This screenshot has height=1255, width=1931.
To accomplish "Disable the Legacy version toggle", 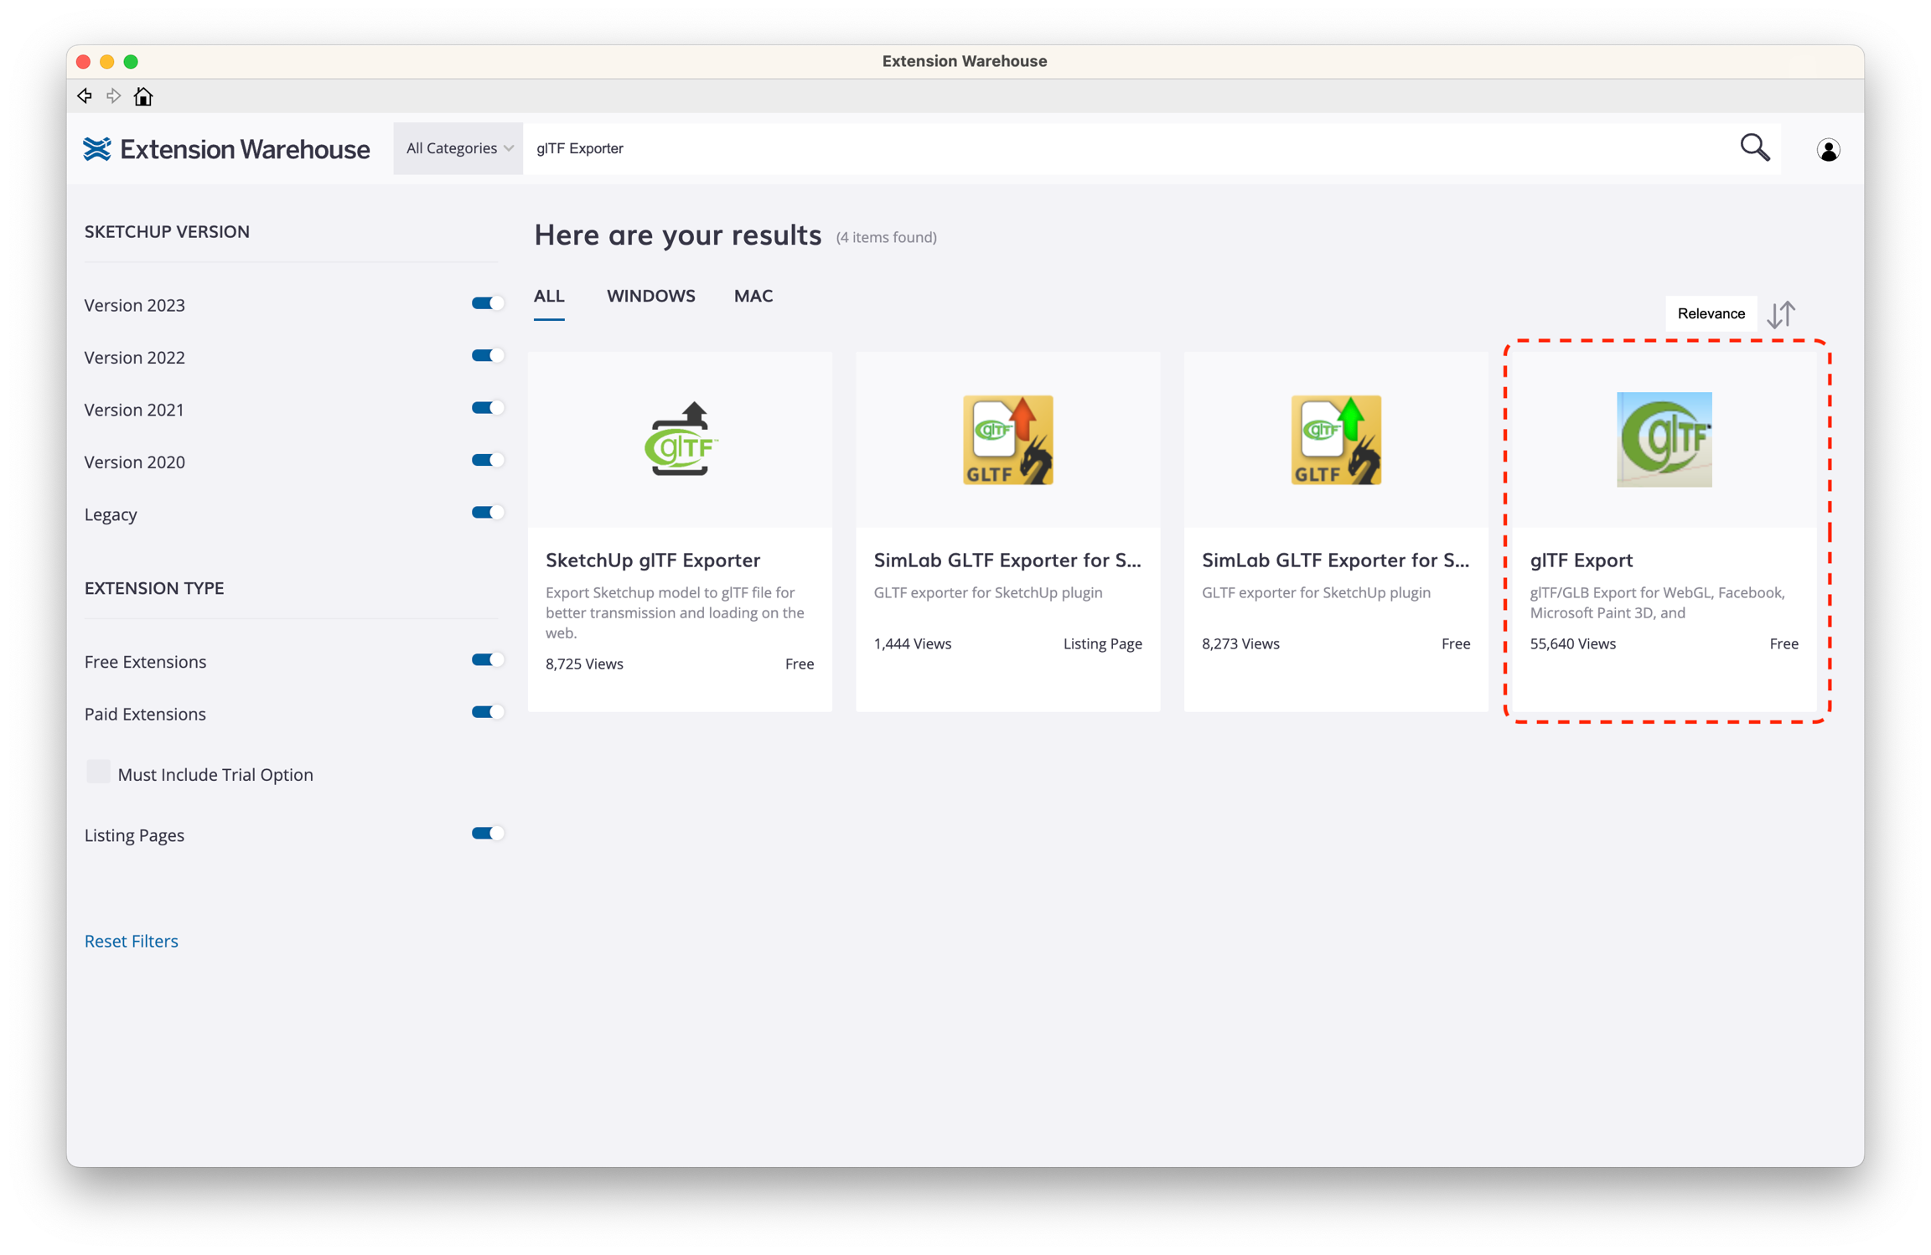I will click(487, 513).
